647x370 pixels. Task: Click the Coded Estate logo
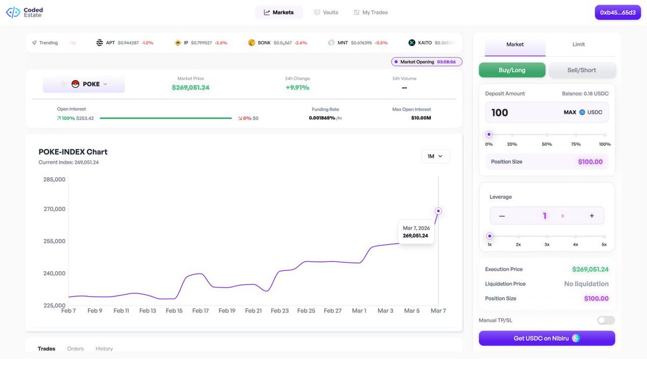point(24,12)
